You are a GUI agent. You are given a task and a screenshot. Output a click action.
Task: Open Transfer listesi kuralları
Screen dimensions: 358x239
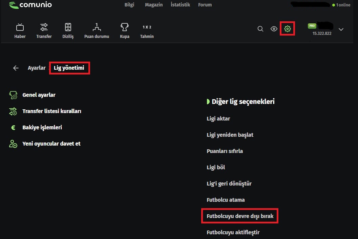52,111
